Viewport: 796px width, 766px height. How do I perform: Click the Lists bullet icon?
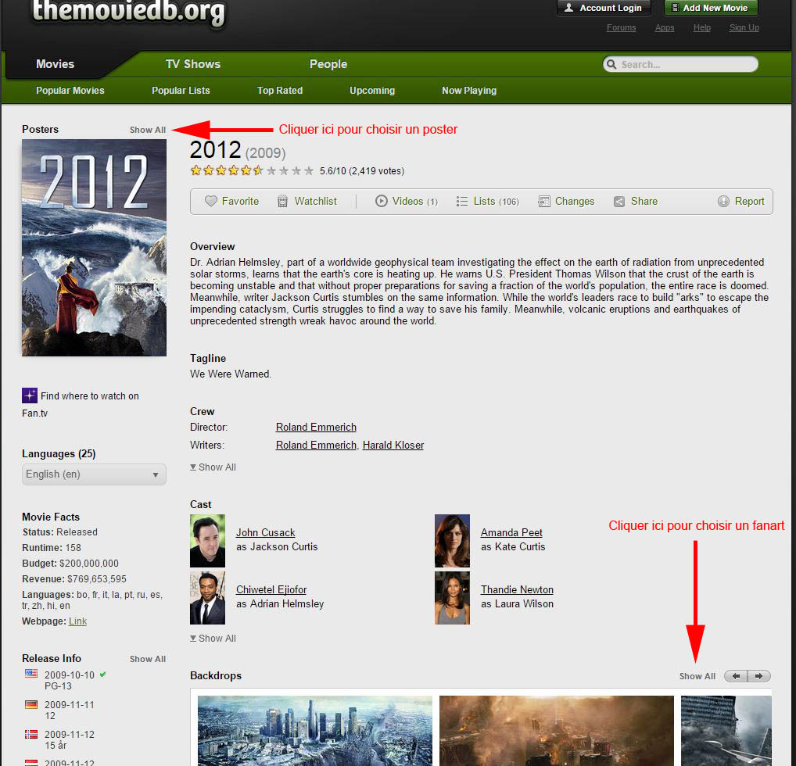coord(462,202)
